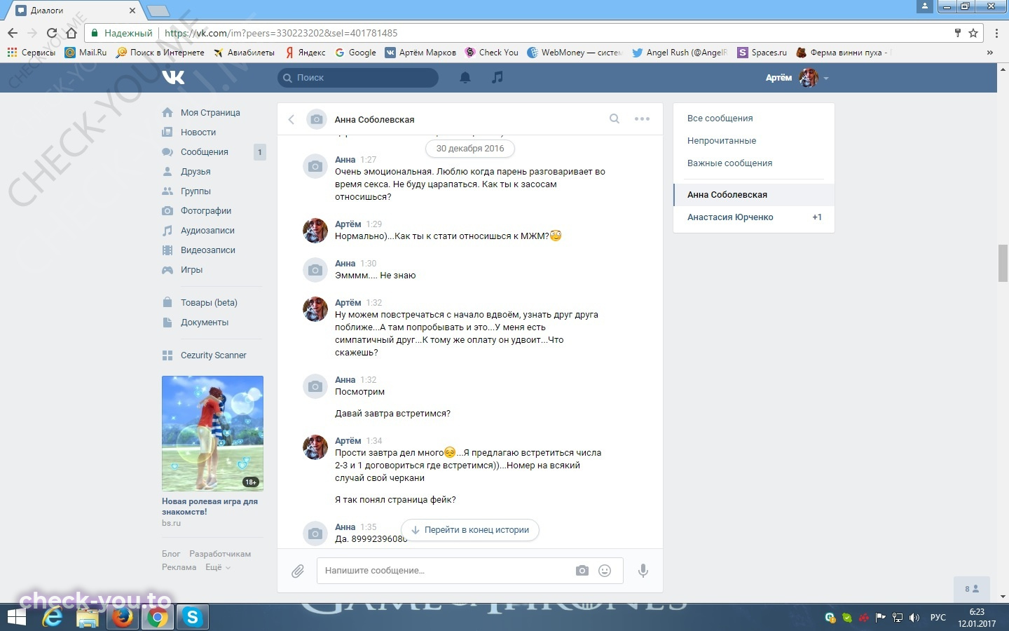The image size is (1009, 631).
Task: Open Анна Соболевская dialog tab
Action: coord(754,194)
